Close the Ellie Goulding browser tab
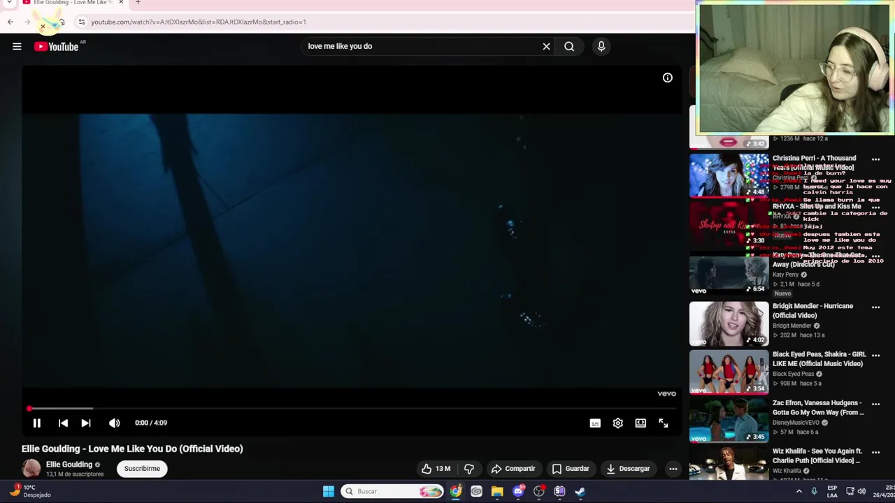 click(121, 3)
